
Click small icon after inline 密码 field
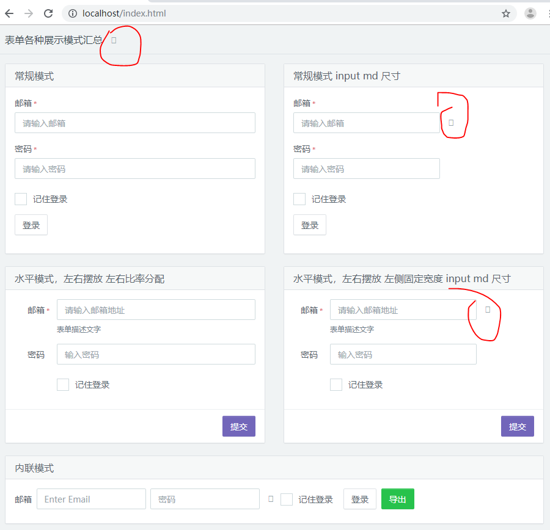271,499
